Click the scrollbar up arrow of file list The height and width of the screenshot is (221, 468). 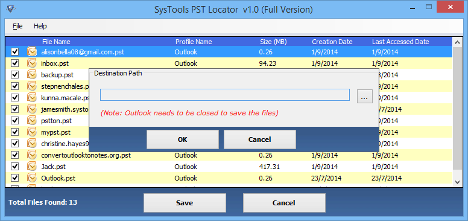coord(457,42)
